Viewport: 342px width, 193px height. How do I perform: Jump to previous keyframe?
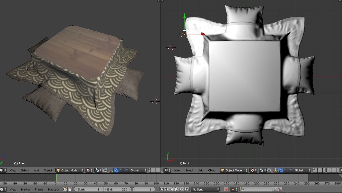[x=167, y=189]
